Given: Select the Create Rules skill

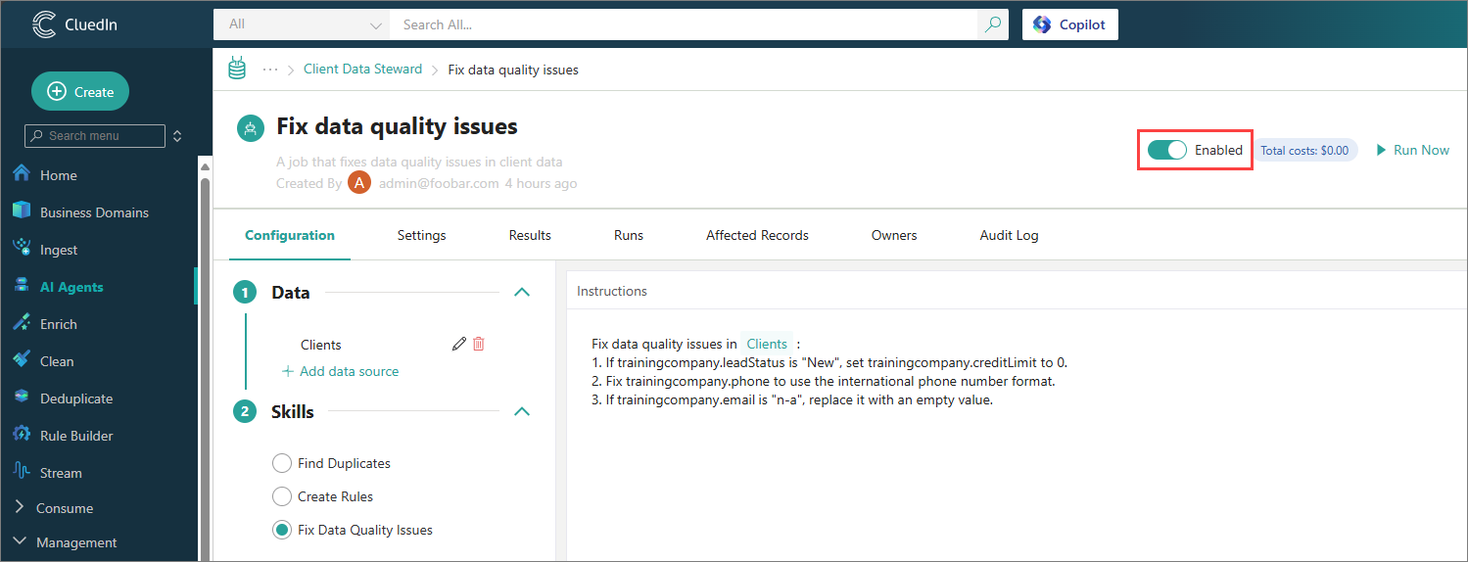Looking at the screenshot, I should coord(282,496).
